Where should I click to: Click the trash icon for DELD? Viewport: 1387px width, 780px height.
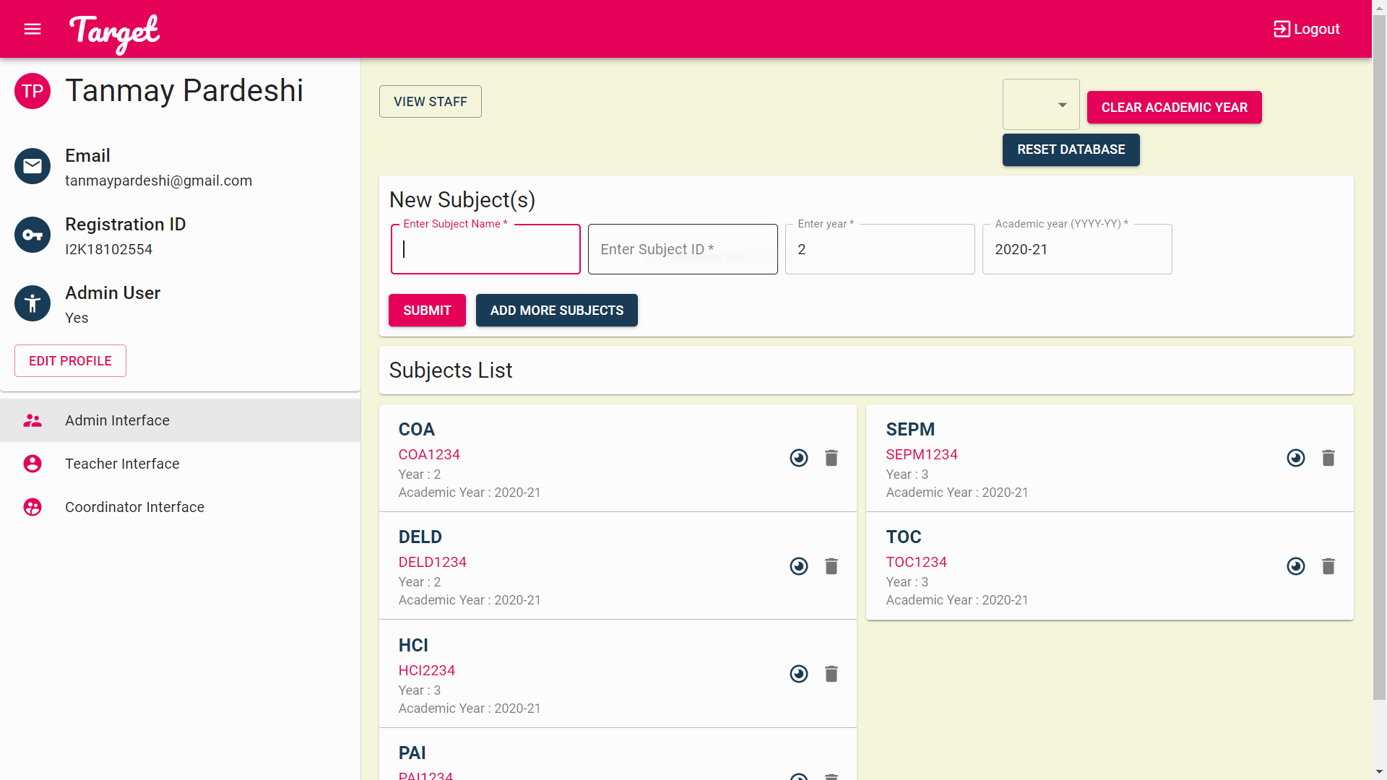click(831, 566)
